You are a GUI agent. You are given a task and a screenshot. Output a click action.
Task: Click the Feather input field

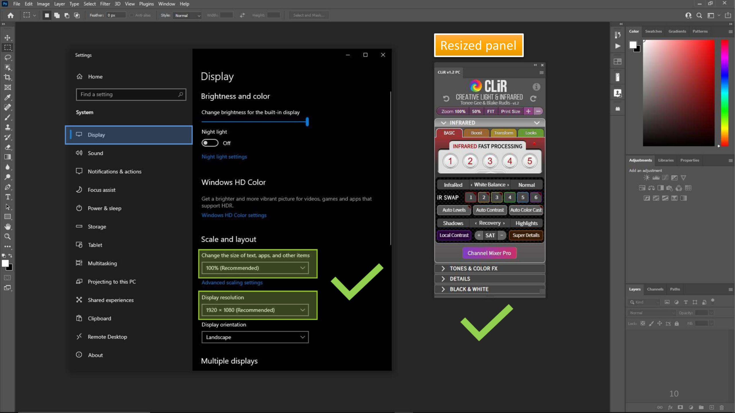[116, 15]
